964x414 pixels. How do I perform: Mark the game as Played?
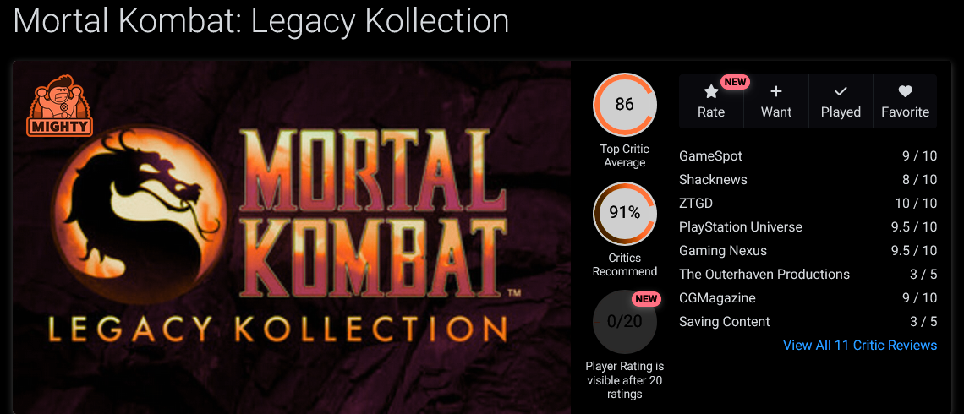point(841,101)
